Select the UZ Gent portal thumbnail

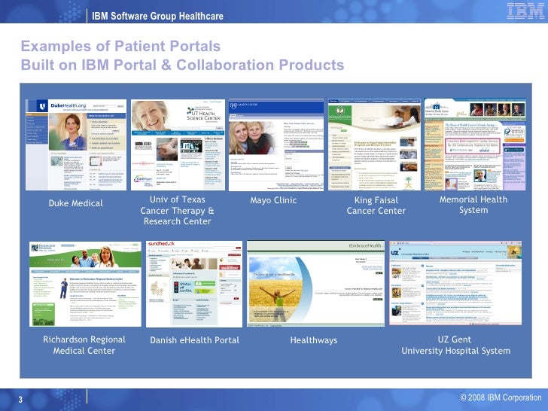click(x=455, y=283)
